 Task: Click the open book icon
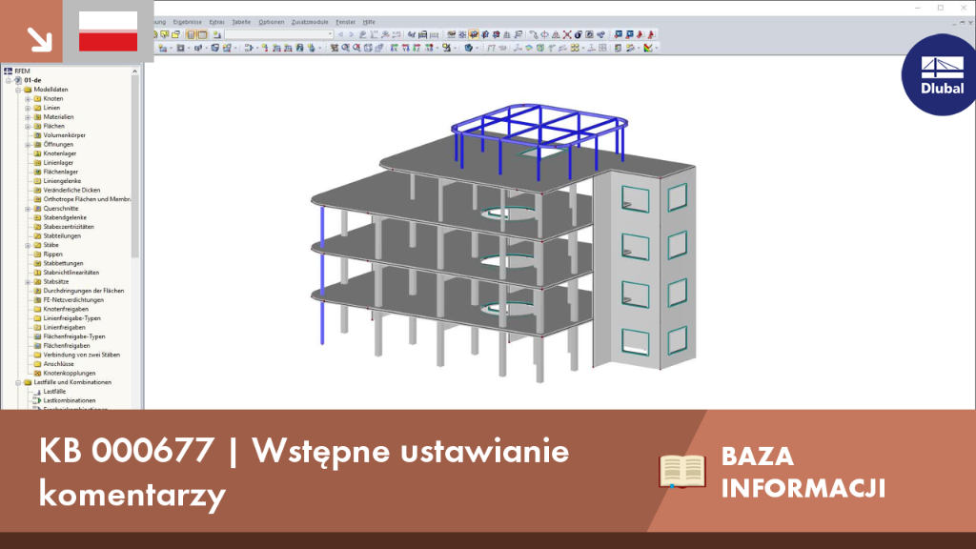pos(682,471)
